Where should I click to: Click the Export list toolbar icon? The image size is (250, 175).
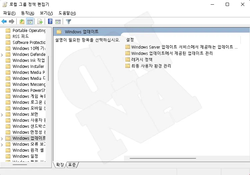click(x=40, y=21)
